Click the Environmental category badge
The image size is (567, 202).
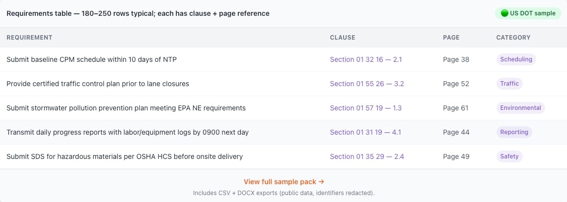tap(520, 108)
